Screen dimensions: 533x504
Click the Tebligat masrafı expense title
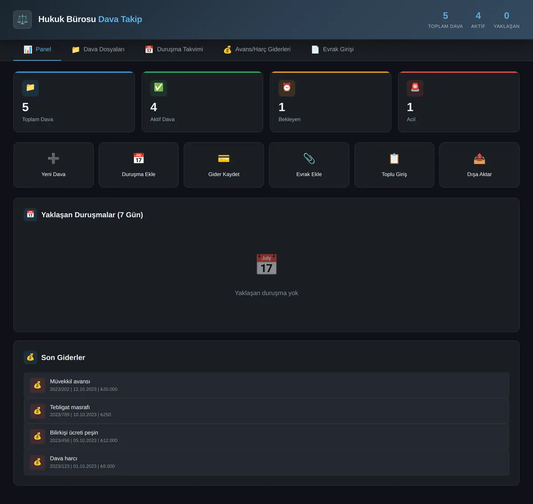(x=70, y=407)
